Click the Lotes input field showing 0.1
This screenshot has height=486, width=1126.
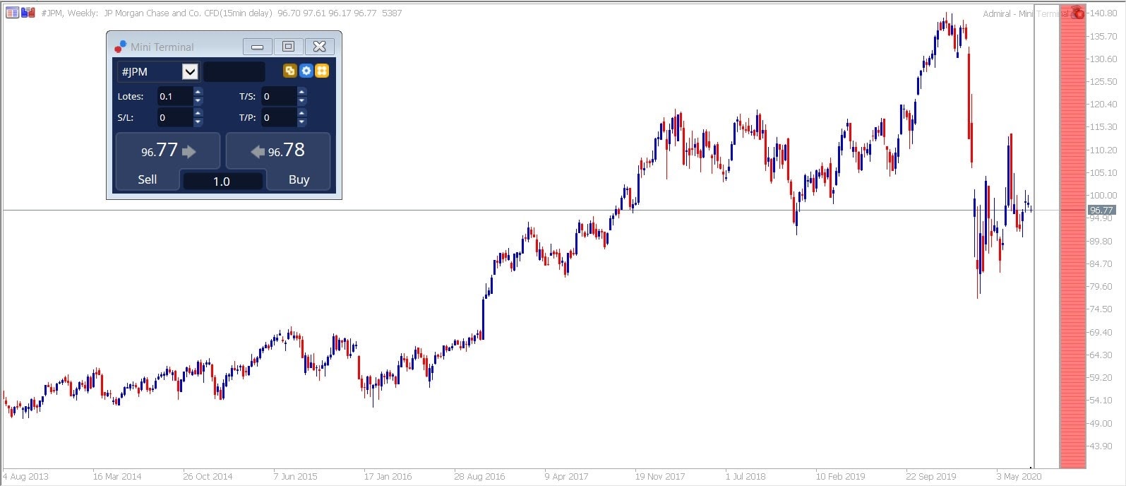click(174, 96)
